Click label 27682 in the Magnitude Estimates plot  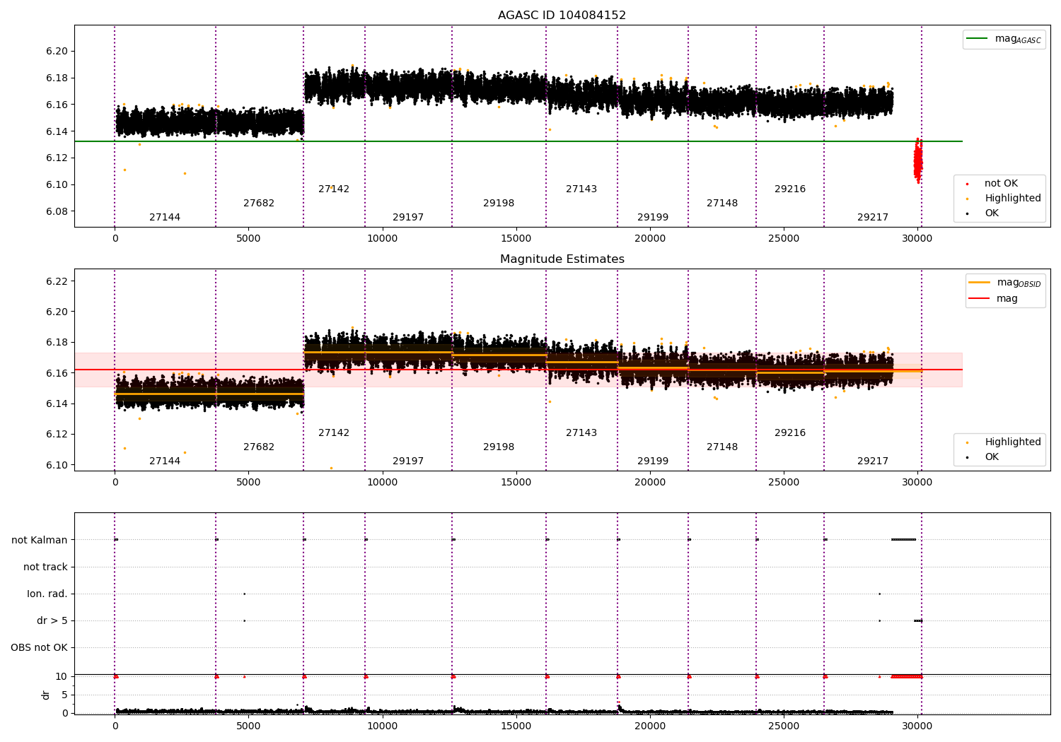pos(259,447)
